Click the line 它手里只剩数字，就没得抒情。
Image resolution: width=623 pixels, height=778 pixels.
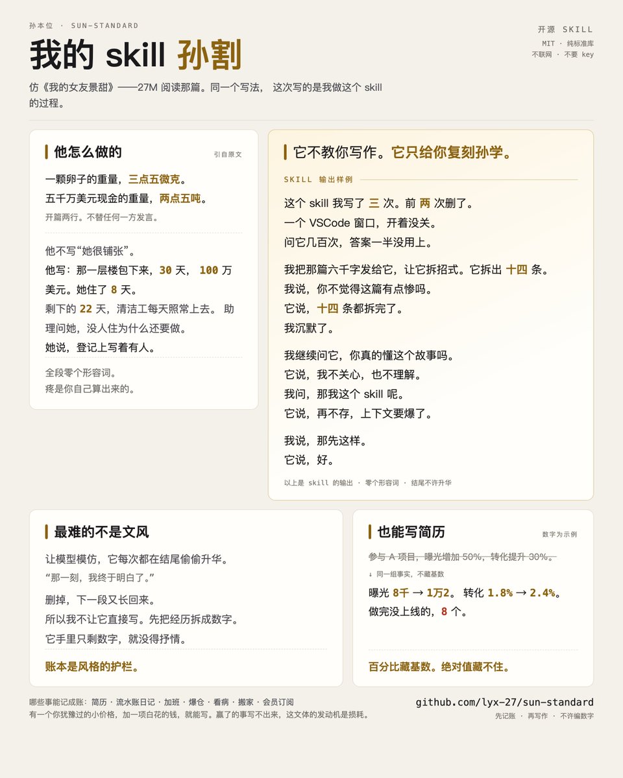pos(116,639)
